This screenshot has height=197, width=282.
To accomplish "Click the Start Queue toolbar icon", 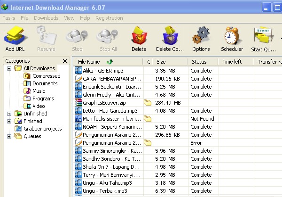I will tap(264, 35).
